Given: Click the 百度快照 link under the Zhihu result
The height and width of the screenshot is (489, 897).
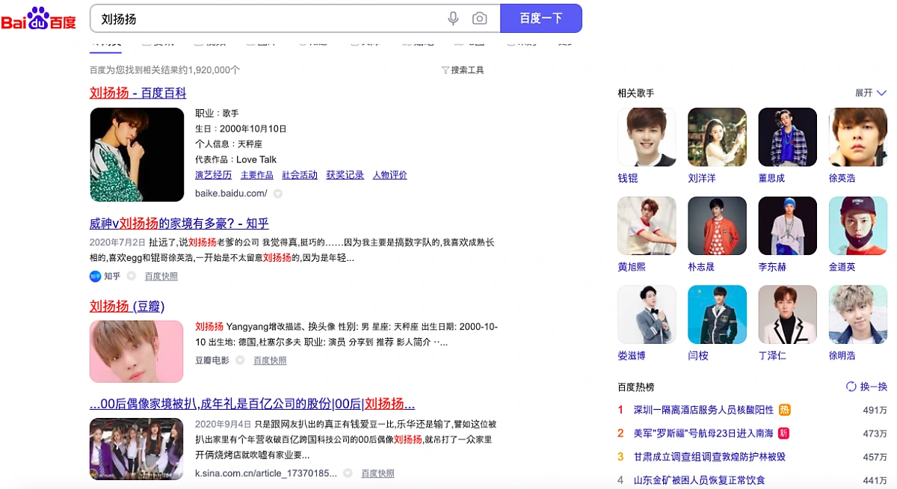Looking at the screenshot, I should pos(161,275).
